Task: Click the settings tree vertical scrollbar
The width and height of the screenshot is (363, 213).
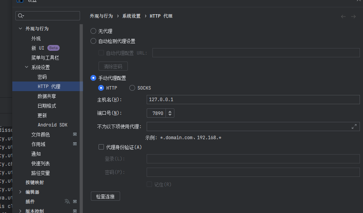Action: click(x=81, y=118)
